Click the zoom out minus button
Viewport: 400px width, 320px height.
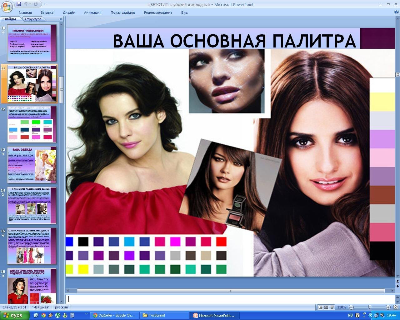point(351,307)
